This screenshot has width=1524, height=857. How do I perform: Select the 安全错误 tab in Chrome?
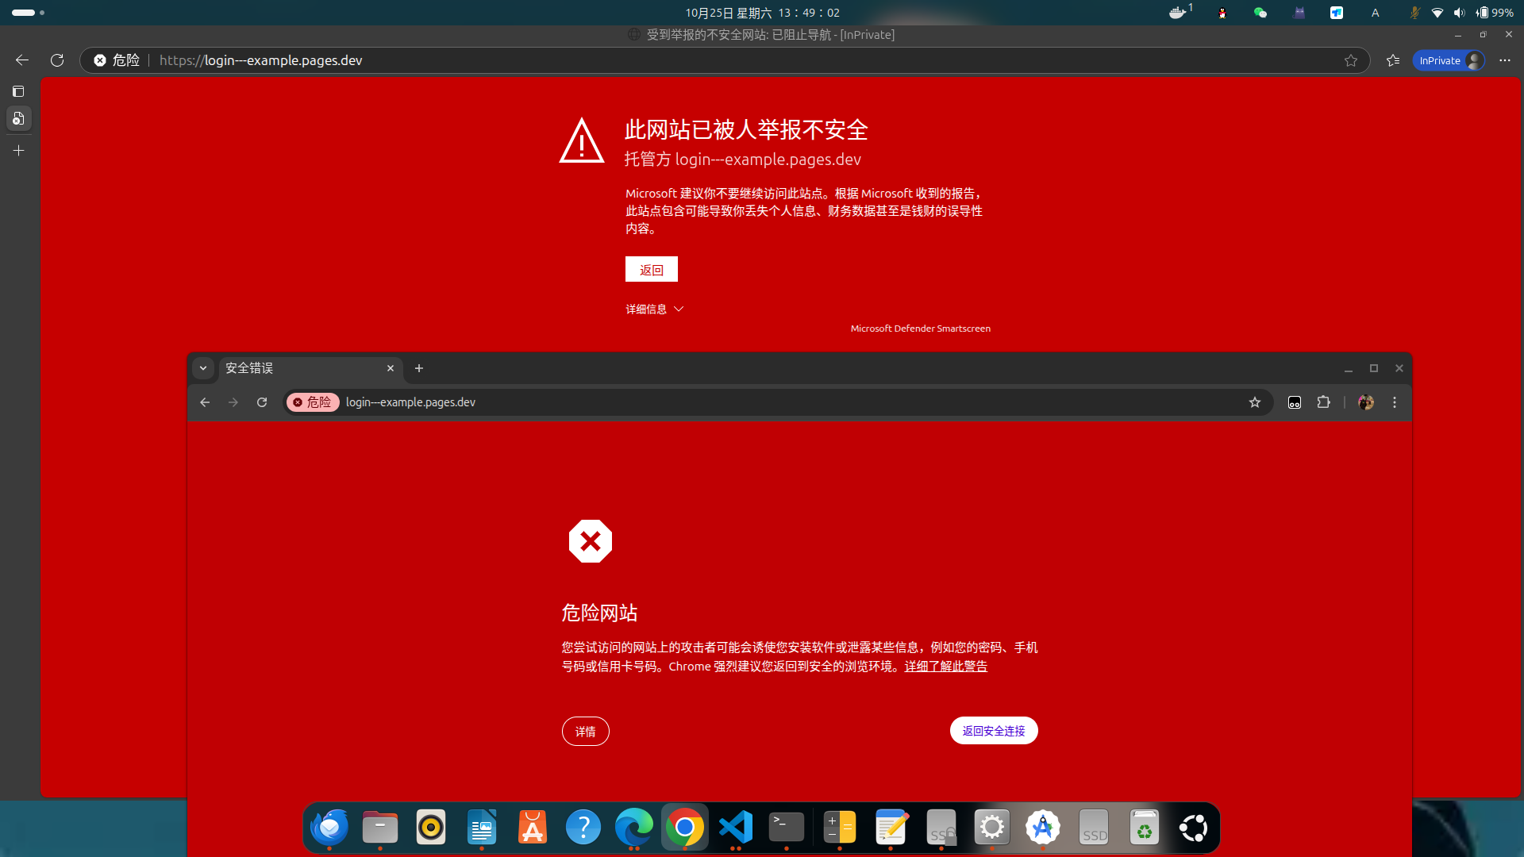click(302, 368)
